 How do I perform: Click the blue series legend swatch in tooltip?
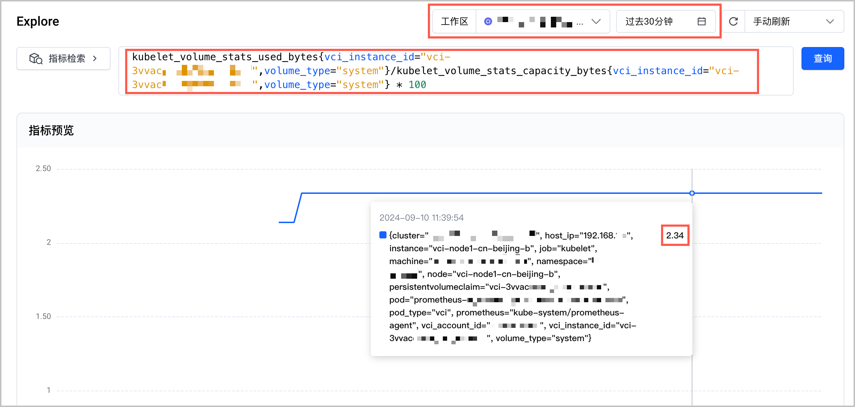tap(383, 235)
